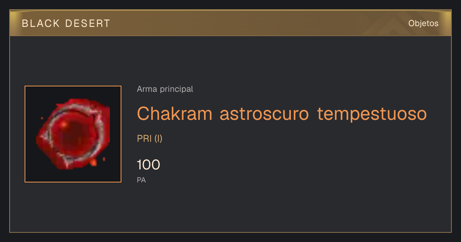Click the PA stat label
The width and height of the screenshot is (461, 242).
[141, 180]
